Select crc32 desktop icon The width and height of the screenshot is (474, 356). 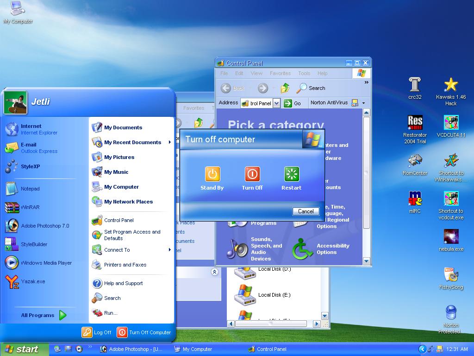point(415,88)
